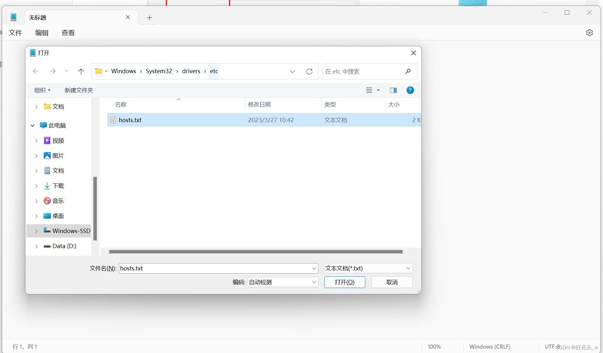Sort by the Name (名称) column header
This screenshot has width=603, height=353.
[x=121, y=105]
